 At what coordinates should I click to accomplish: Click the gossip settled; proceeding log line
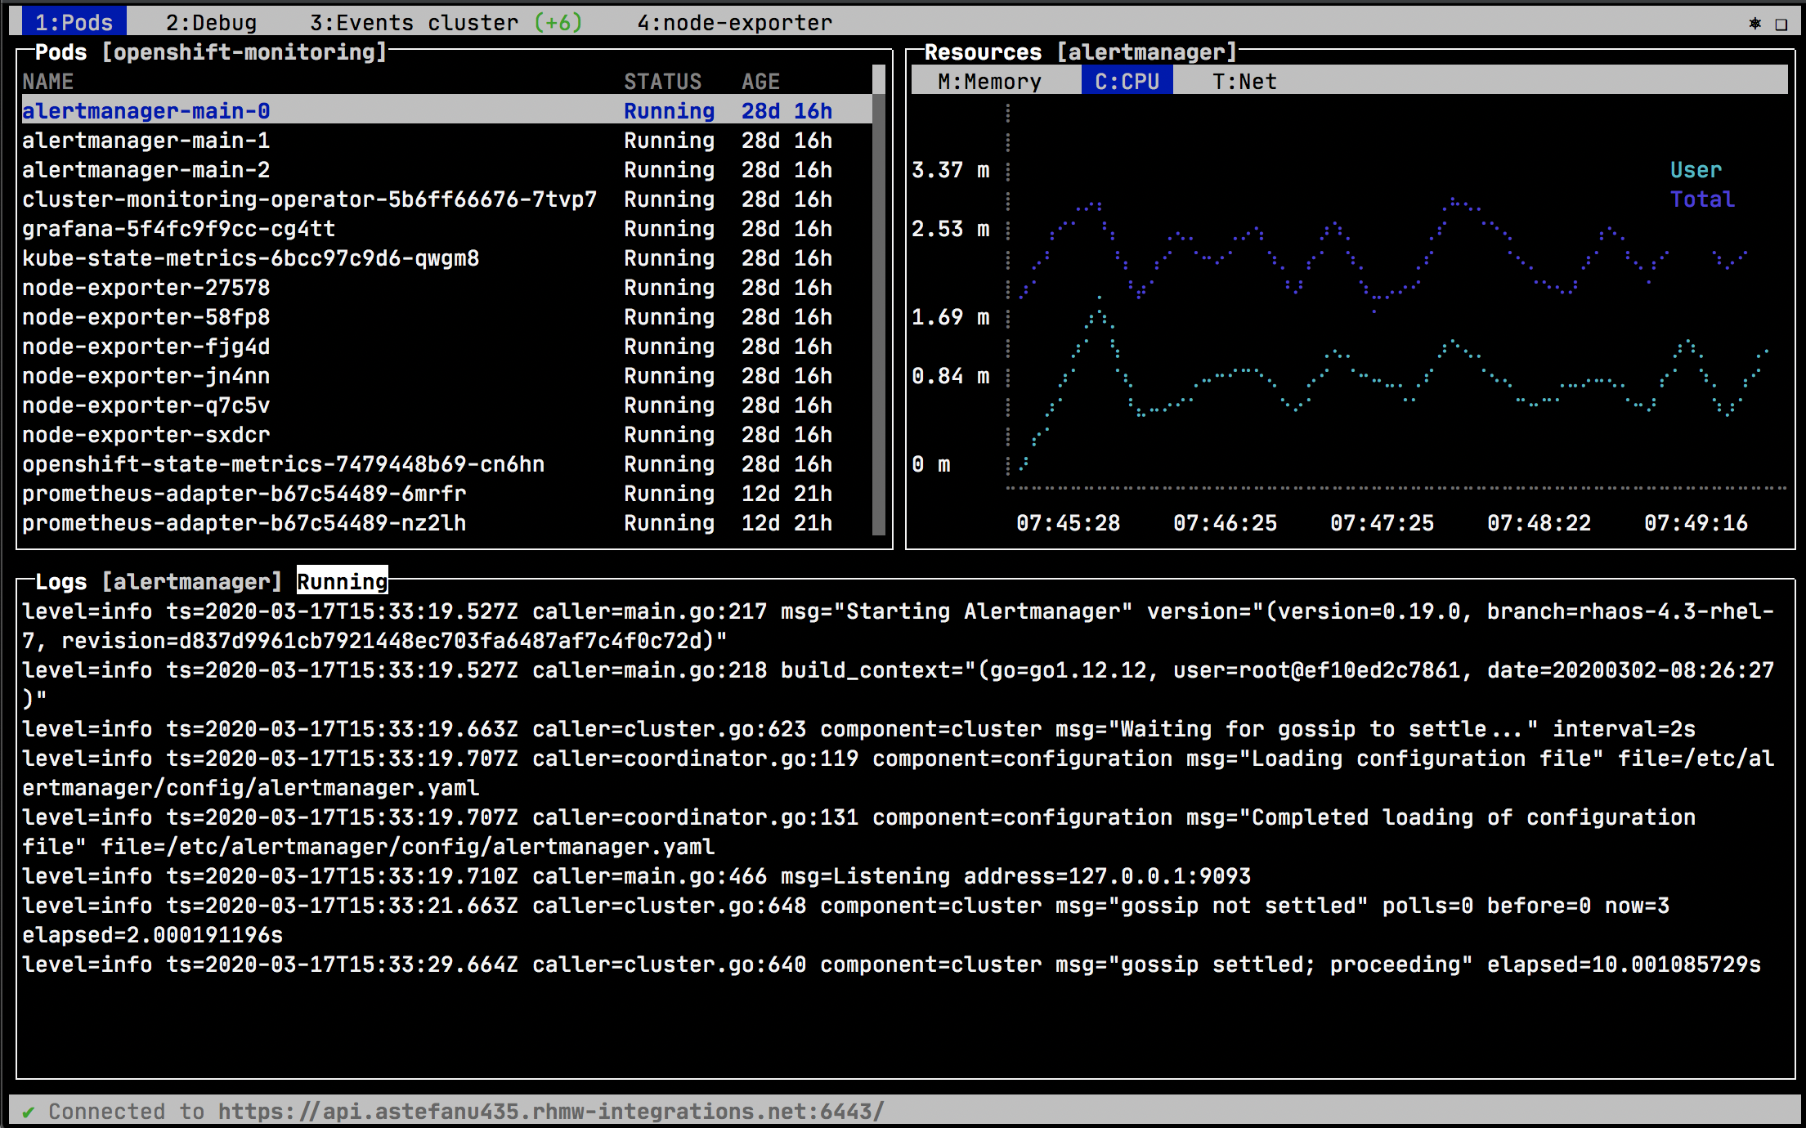(x=891, y=964)
